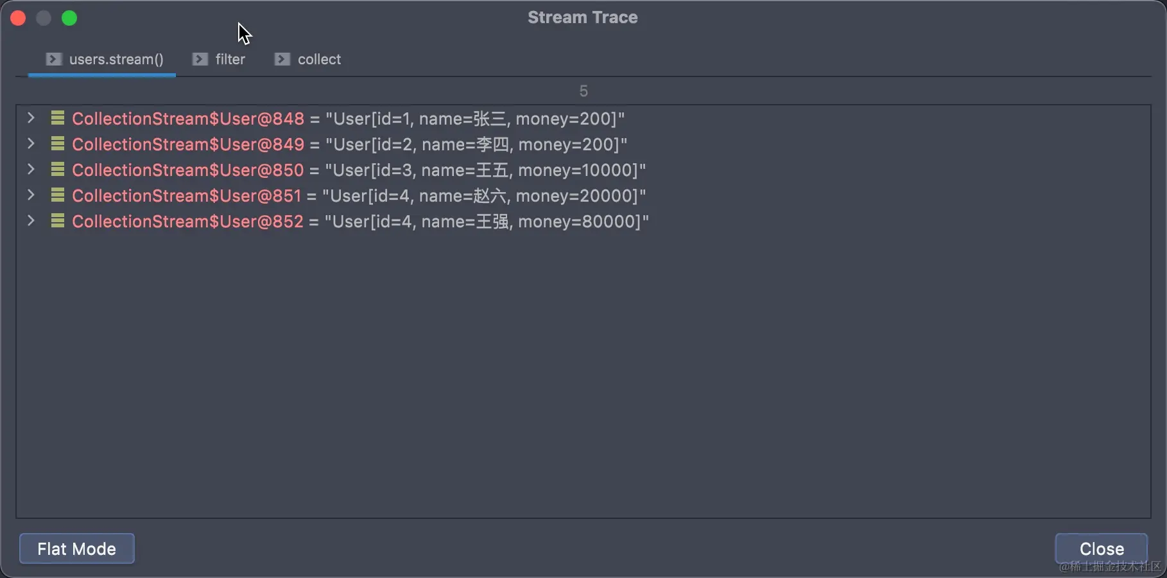Viewport: 1167px width, 578px height.
Task: Click the arrow icon on the collect tab
Action: pos(282,59)
